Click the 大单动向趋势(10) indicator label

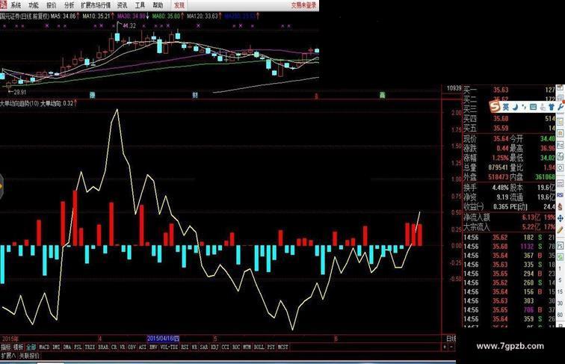(19, 103)
